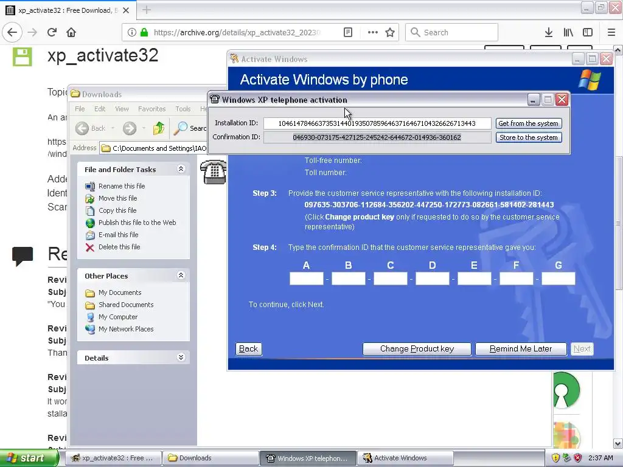This screenshot has width=623, height=467.
Task: Click yellow shield tray icon
Action: pos(555,458)
